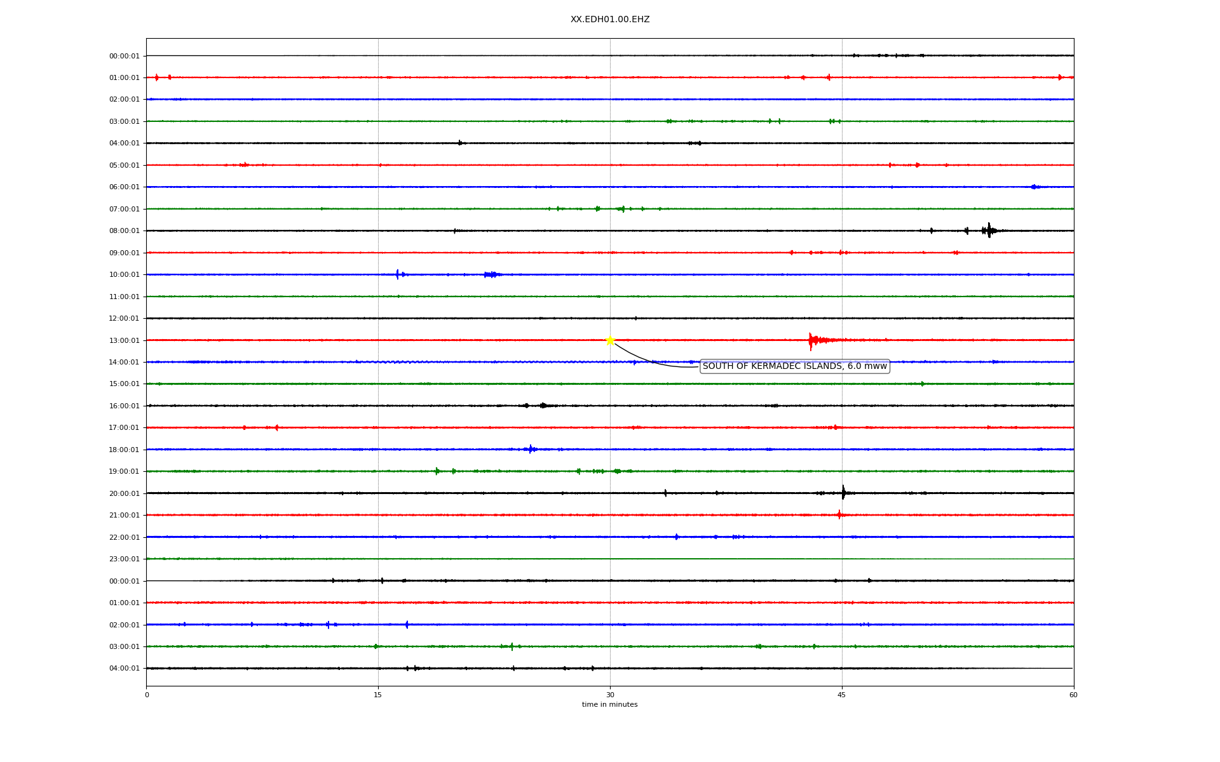Screen dimensions: 1220x762
Task: Click the 08:00:01 row time label
Action: 124,231
